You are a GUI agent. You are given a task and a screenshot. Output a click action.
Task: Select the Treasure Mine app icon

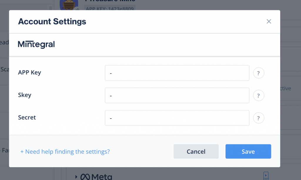[x=69, y=4]
